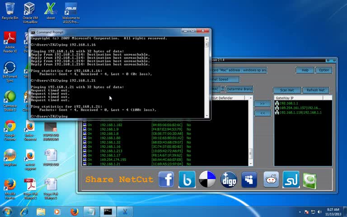This screenshot has height=217, width=347.
Task: Open Adobe Reader XI desktop icon
Action: pyautogui.click(x=10, y=42)
